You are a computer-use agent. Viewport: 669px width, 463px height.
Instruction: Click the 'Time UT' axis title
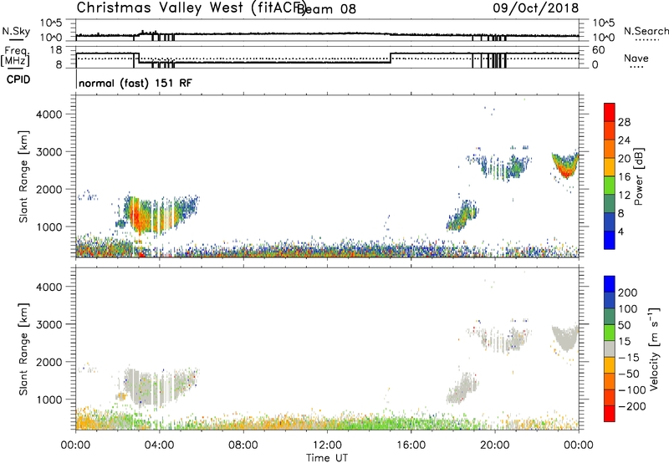pyautogui.click(x=327, y=458)
